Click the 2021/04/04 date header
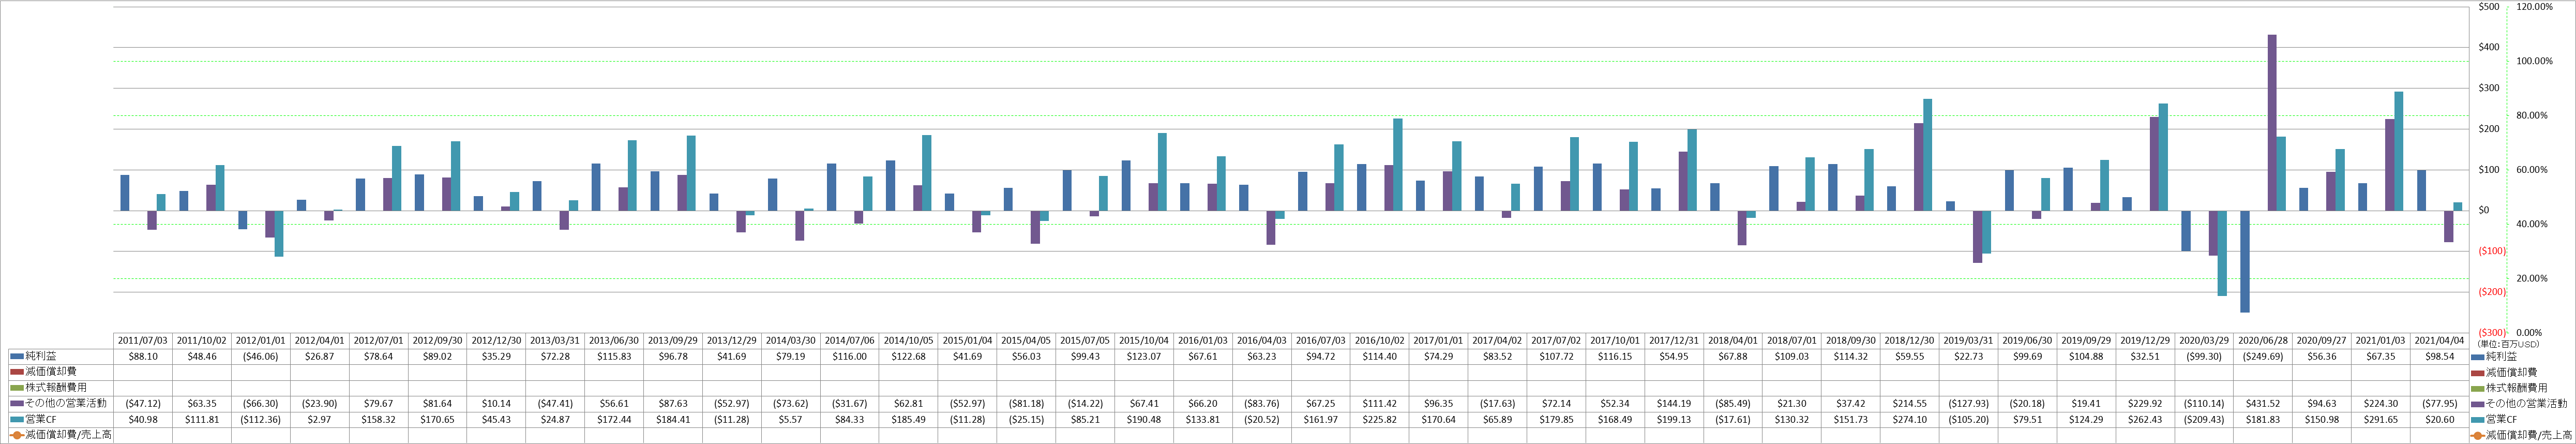Screen dimensions: 2576x444 tap(2440, 341)
